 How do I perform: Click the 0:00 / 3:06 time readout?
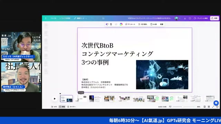tap(162, 107)
